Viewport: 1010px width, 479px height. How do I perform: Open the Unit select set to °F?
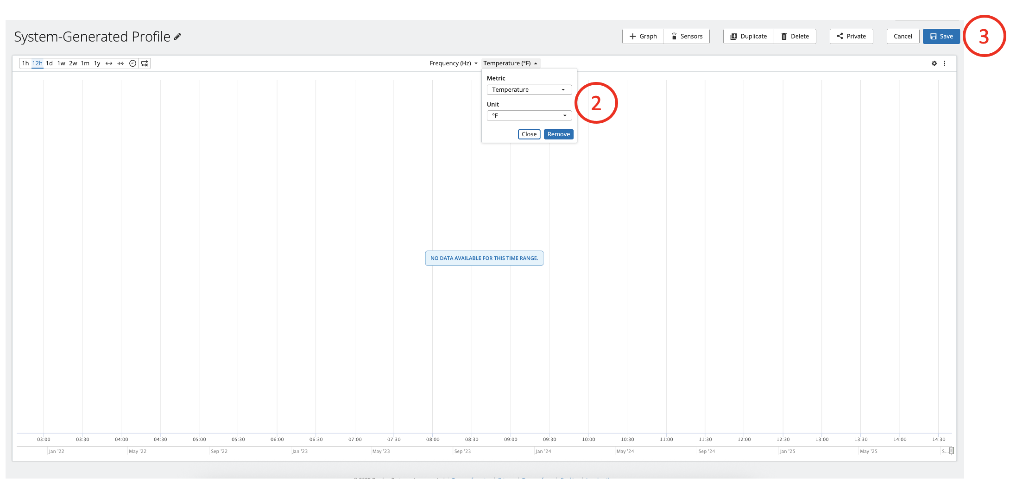[529, 116]
